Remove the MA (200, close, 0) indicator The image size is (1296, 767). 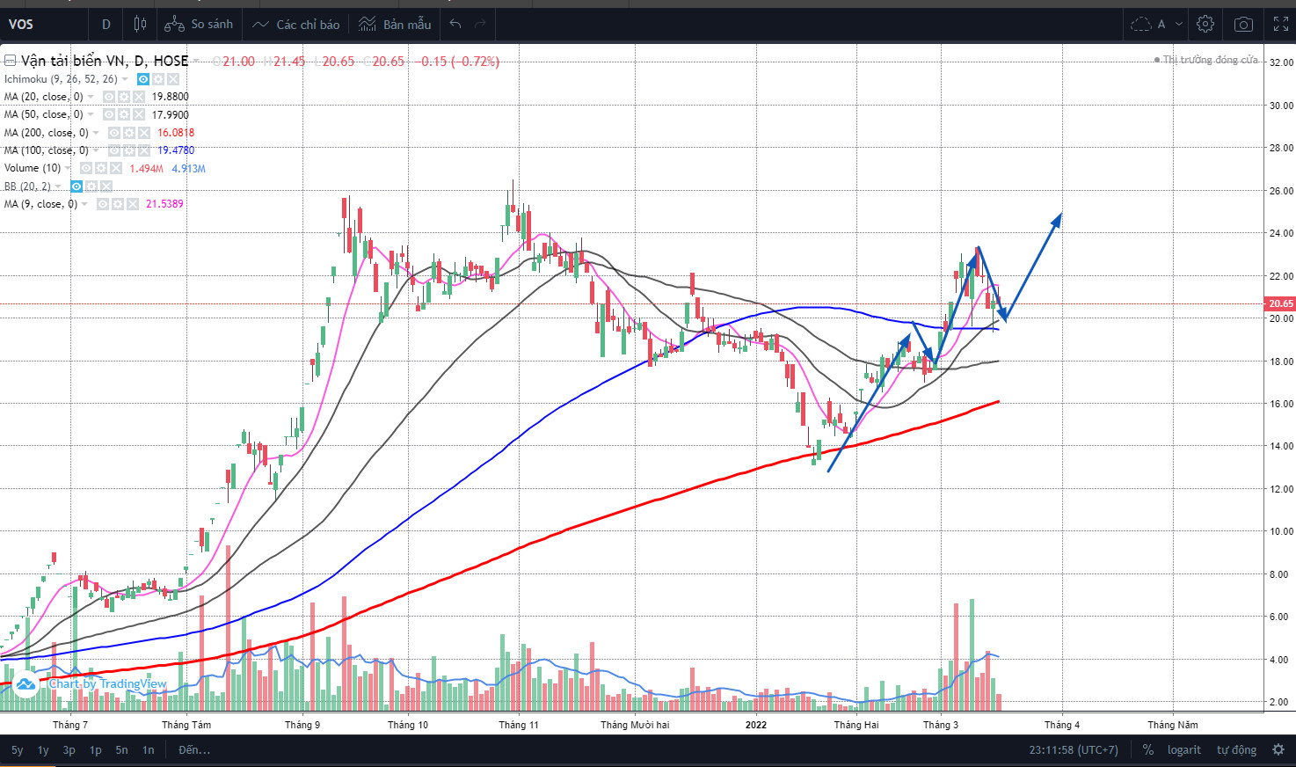[x=144, y=133]
